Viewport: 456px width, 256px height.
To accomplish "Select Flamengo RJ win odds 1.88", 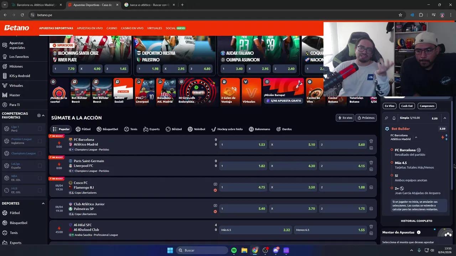I will [x=343, y=187].
